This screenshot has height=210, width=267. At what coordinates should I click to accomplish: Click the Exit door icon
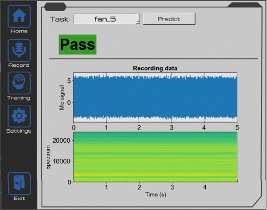pos(19,183)
